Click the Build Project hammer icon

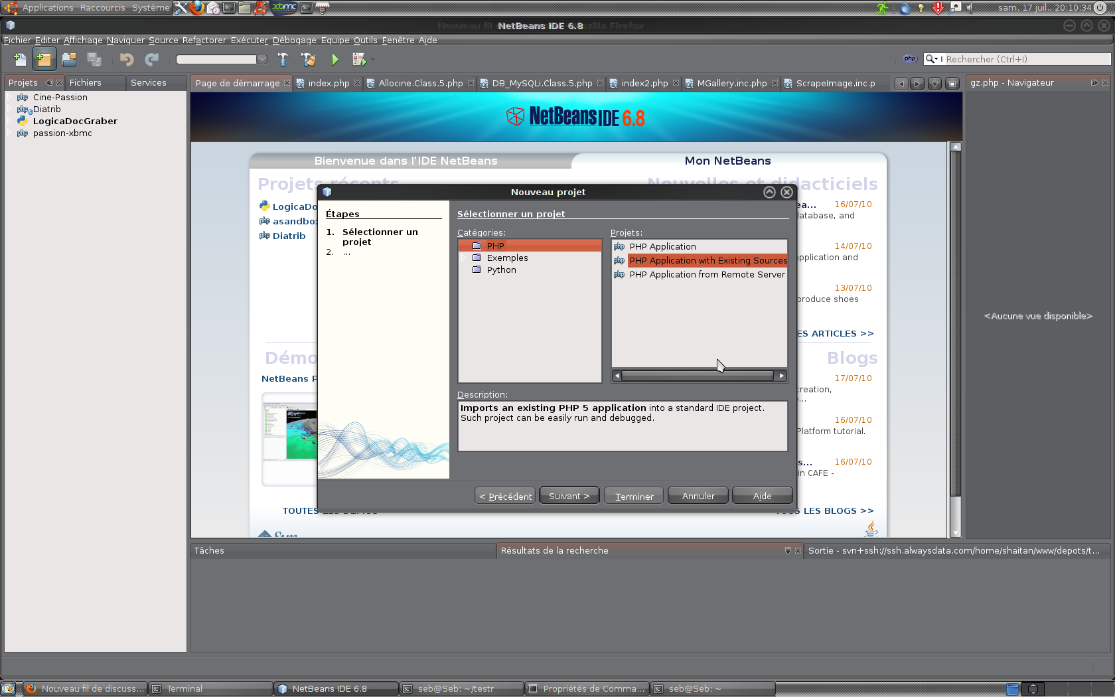pyautogui.click(x=283, y=60)
